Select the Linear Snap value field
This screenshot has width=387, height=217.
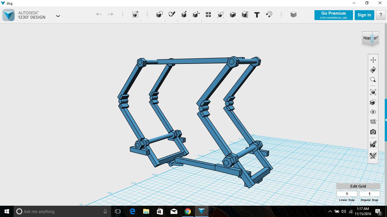tap(347, 194)
